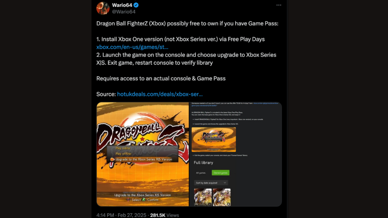
Task: Click the Wario64 display name
Action: (122, 5)
